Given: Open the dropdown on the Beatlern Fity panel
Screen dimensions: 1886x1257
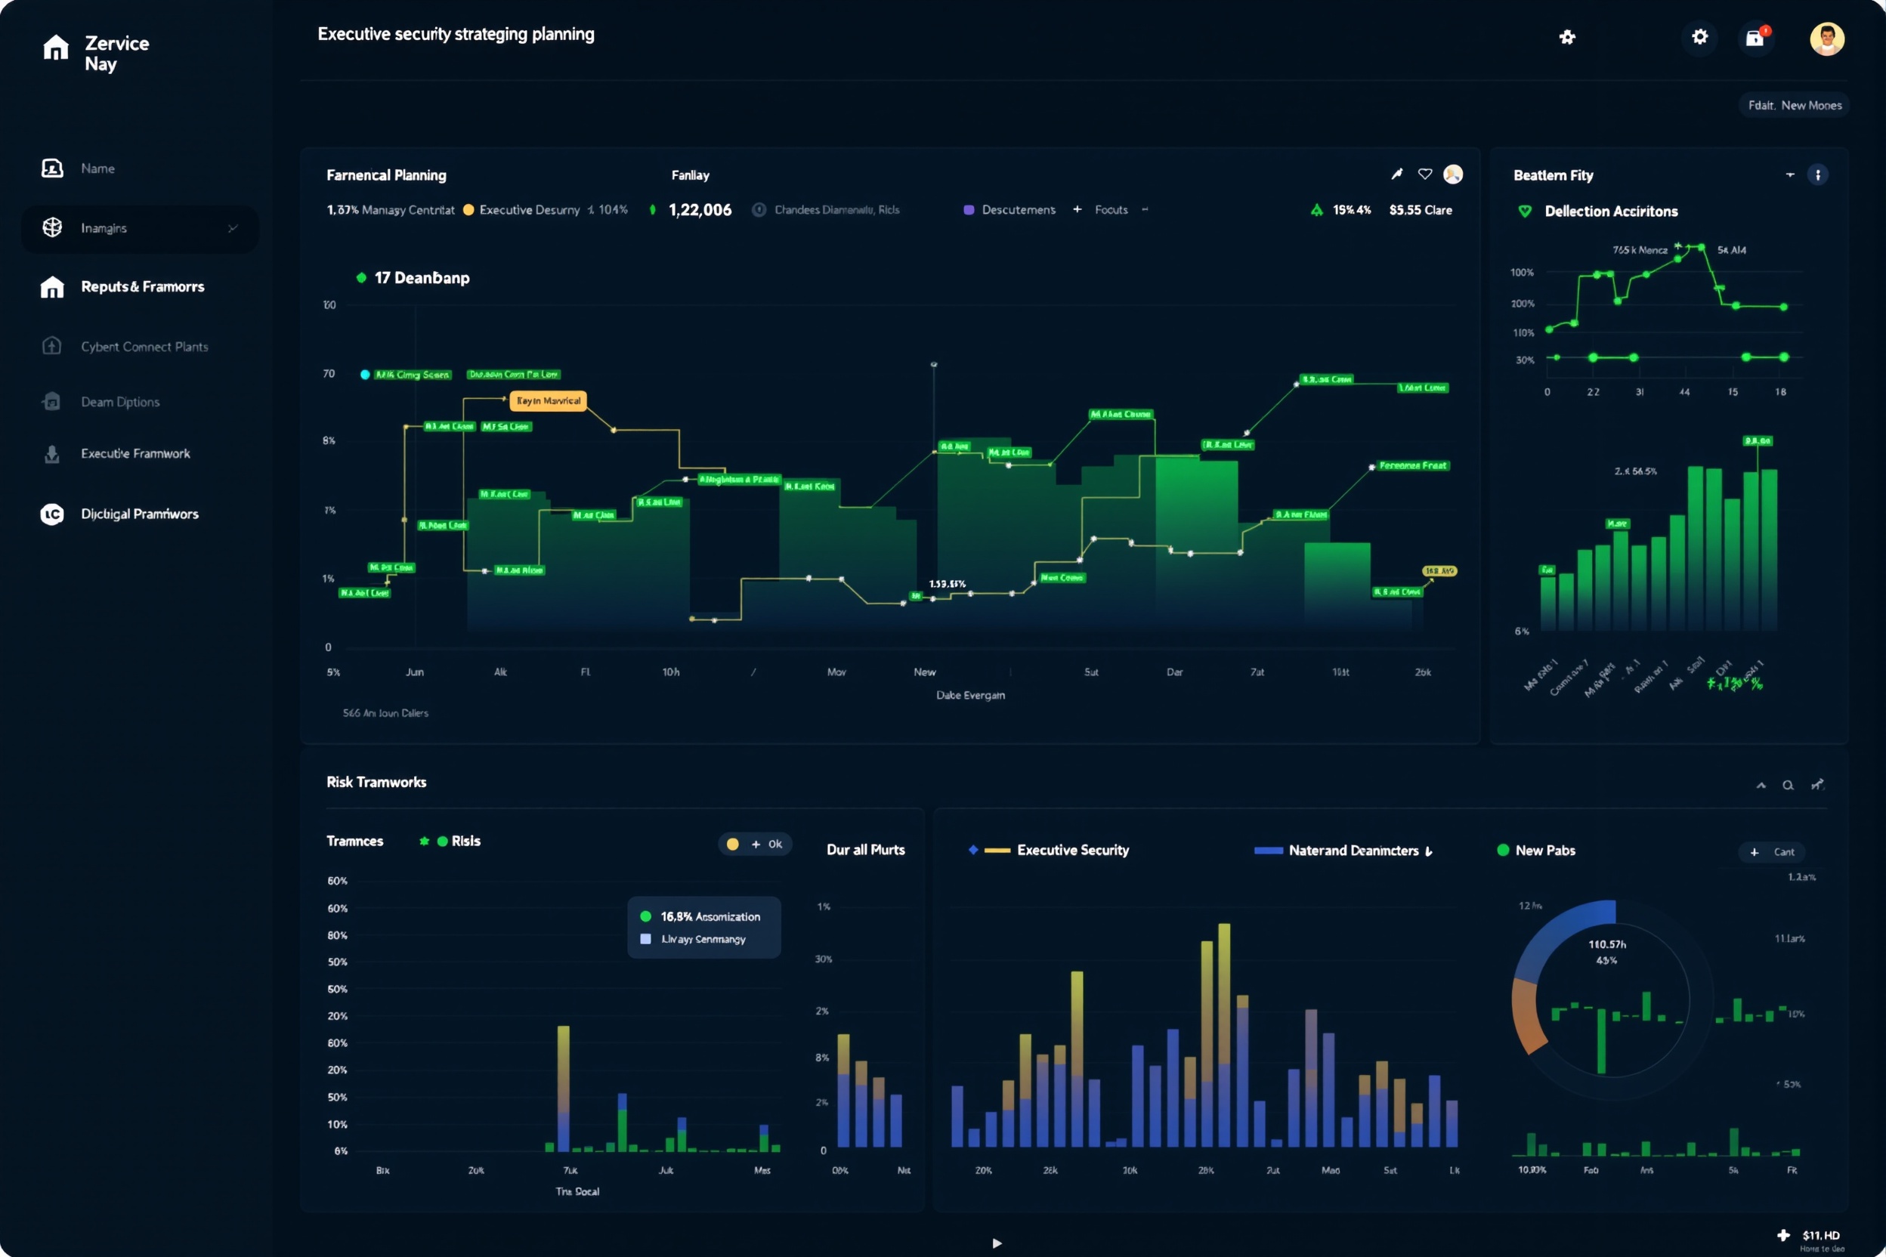Looking at the screenshot, I should click(x=1789, y=174).
